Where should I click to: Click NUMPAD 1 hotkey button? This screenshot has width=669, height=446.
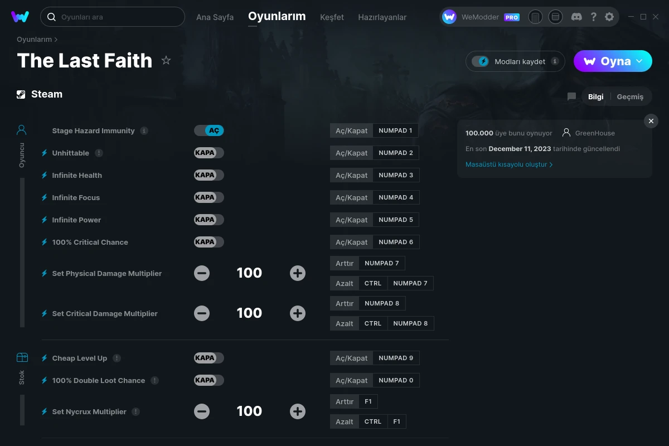395,130
